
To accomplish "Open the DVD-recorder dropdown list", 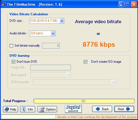I will [x=113, y=82].
